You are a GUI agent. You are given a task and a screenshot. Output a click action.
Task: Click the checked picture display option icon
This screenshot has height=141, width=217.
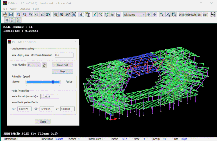coord(118,14)
